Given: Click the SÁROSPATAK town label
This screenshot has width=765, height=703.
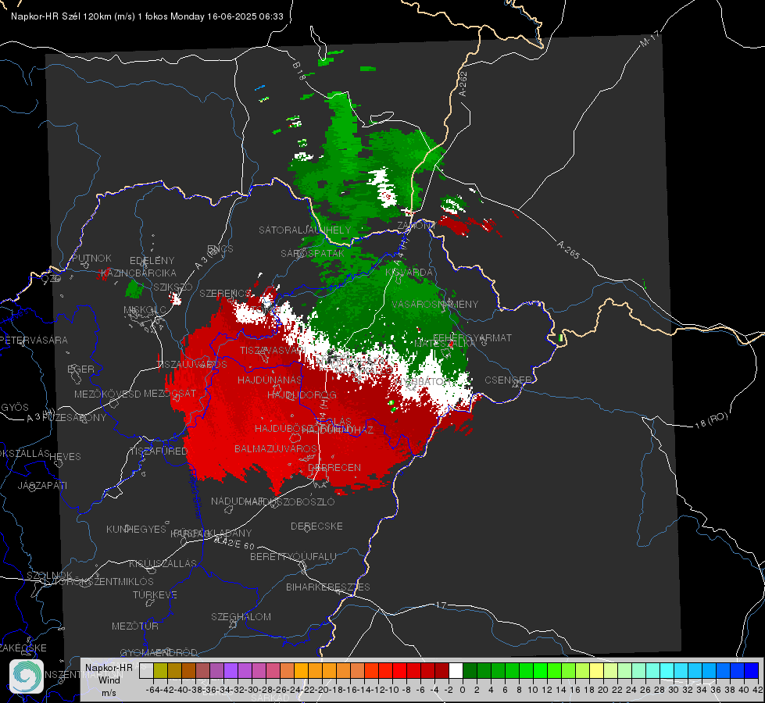Looking at the screenshot, I should click(313, 253).
